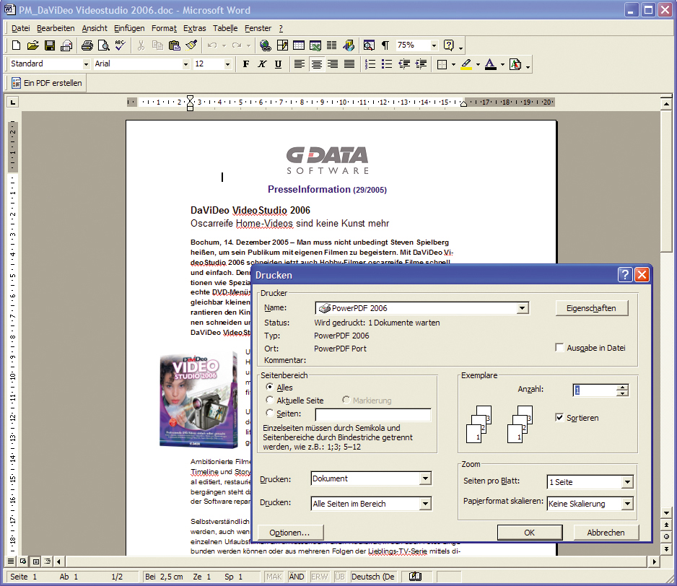Open the 75% zoom dropdown
Screen dimensions: 677x586
pyautogui.click(x=434, y=45)
